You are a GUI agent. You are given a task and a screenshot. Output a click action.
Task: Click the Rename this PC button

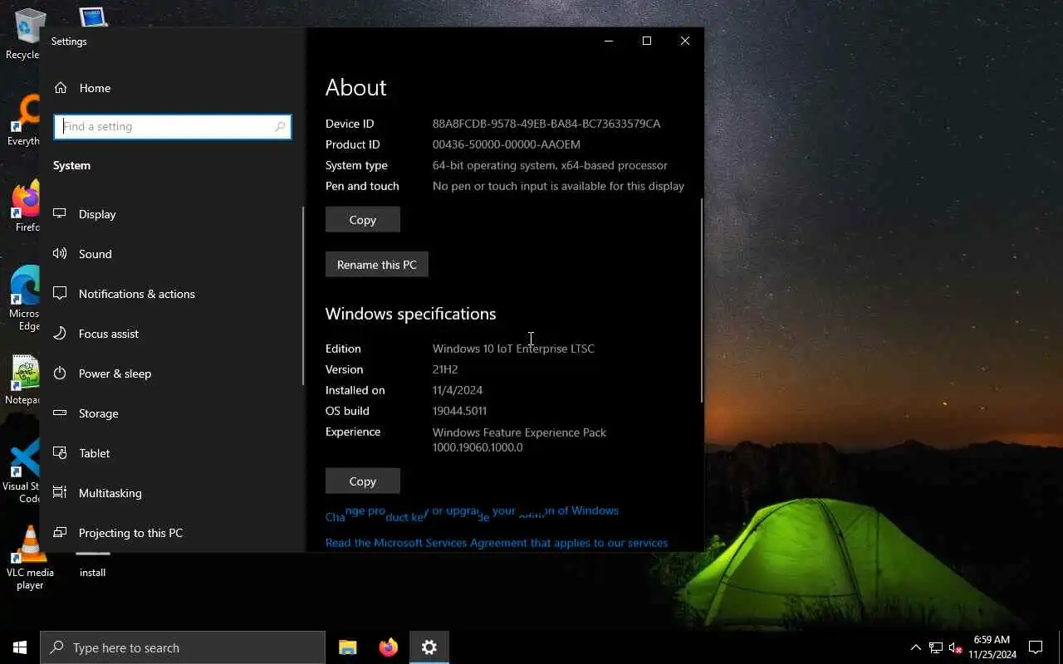click(377, 265)
